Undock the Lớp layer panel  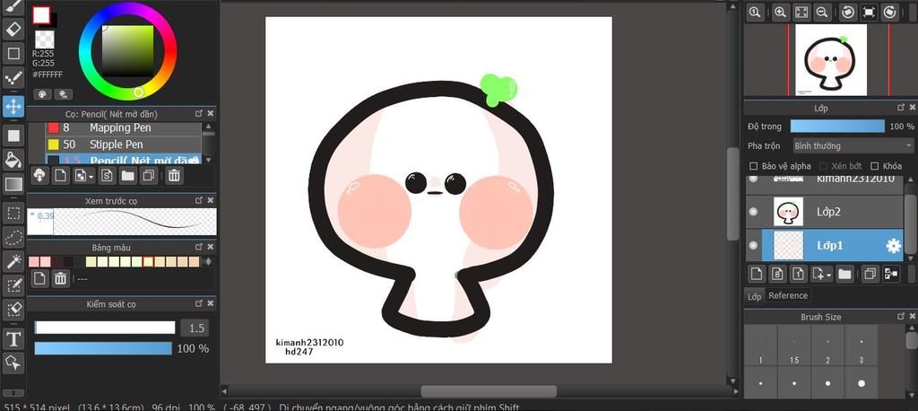coord(901,108)
